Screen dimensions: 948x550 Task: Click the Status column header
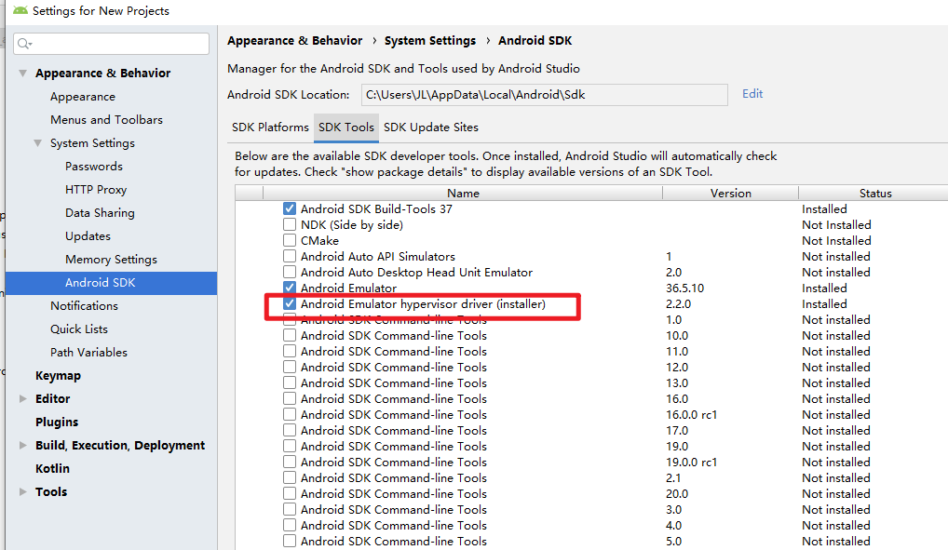click(874, 194)
